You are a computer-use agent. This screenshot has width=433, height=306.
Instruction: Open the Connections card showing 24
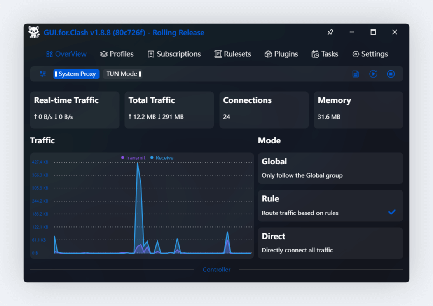264,110
